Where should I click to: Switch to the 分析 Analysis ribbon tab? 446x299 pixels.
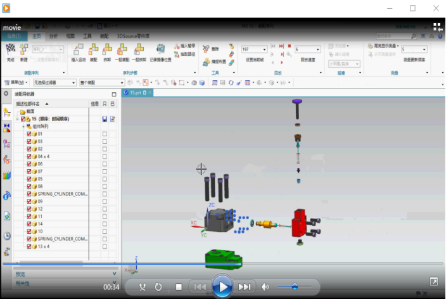tap(53, 36)
